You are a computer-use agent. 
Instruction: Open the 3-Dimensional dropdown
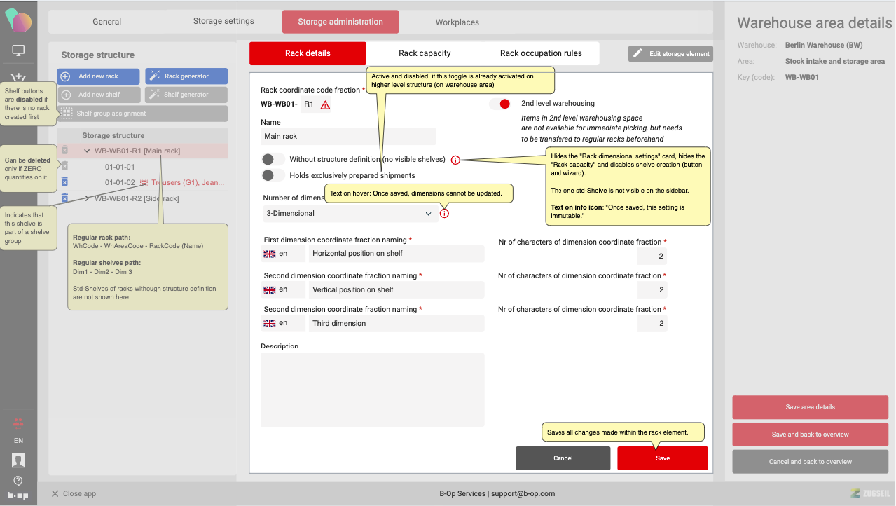click(x=350, y=214)
